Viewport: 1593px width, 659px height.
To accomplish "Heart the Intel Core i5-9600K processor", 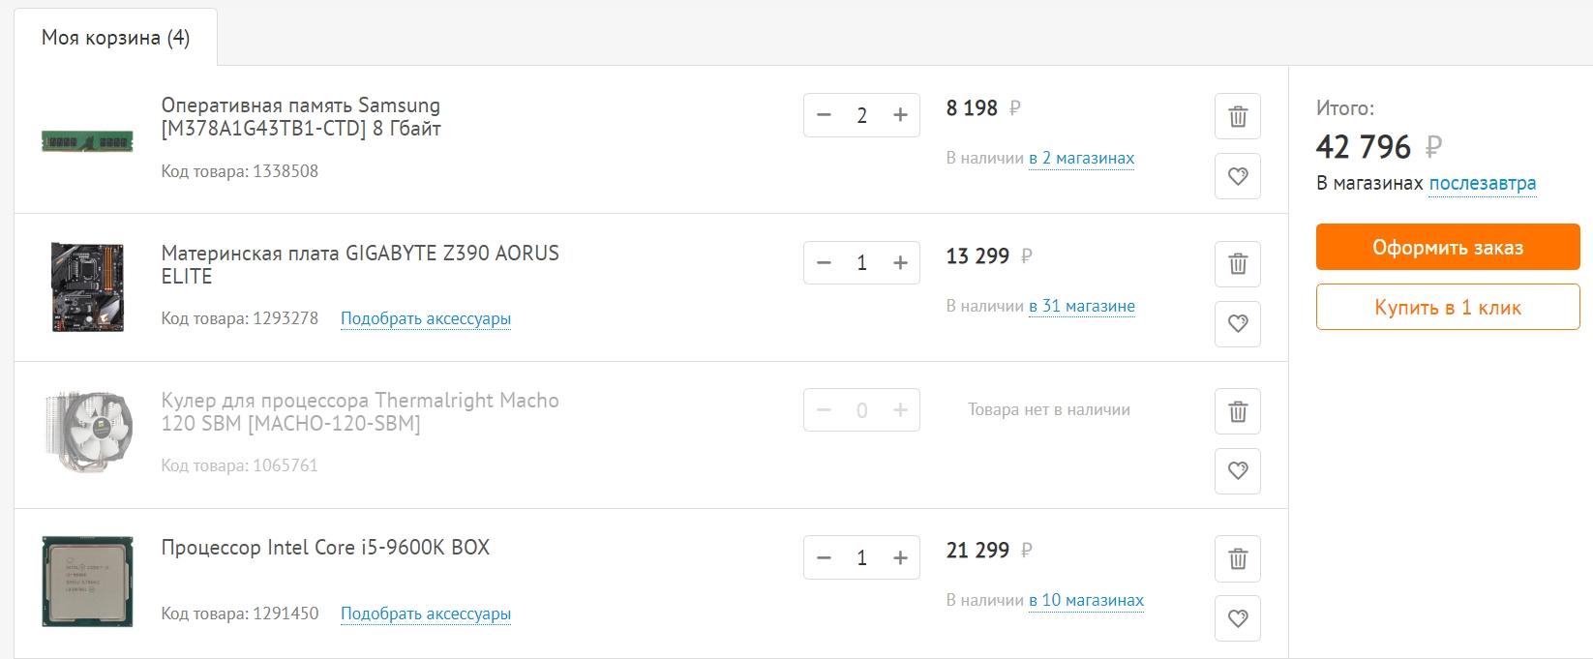I will pos(1237,619).
